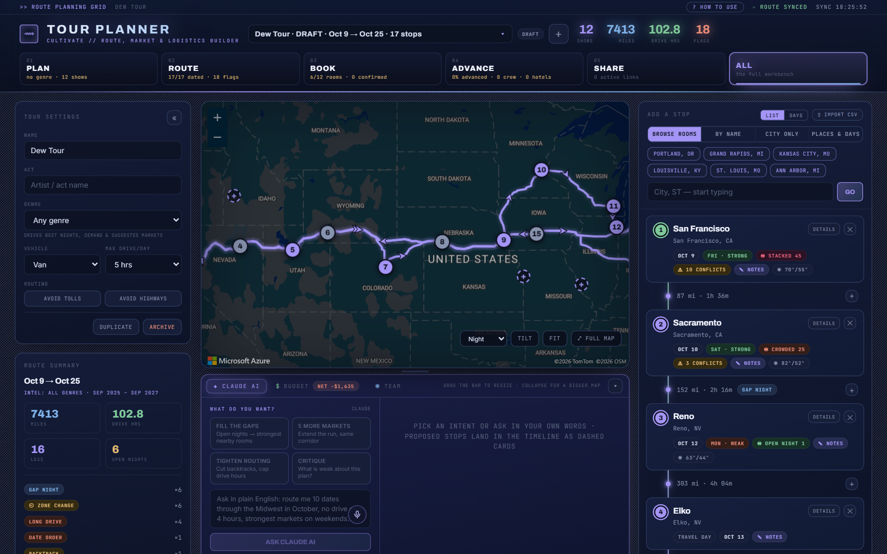Switch add-stop view to Days
The height and width of the screenshot is (554, 887).
pyautogui.click(x=796, y=115)
